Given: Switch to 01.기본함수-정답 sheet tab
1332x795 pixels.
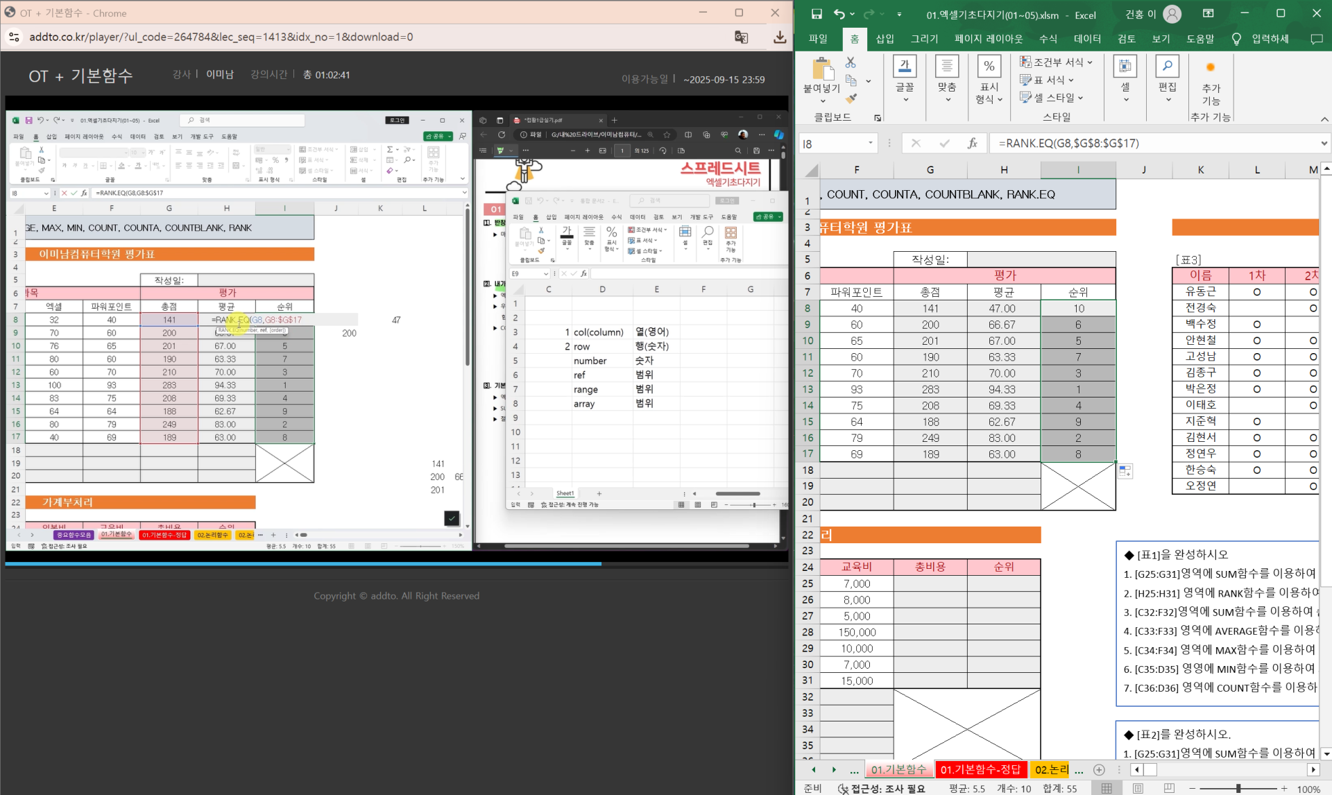Looking at the screenshot, I should [x=980, y=769].
